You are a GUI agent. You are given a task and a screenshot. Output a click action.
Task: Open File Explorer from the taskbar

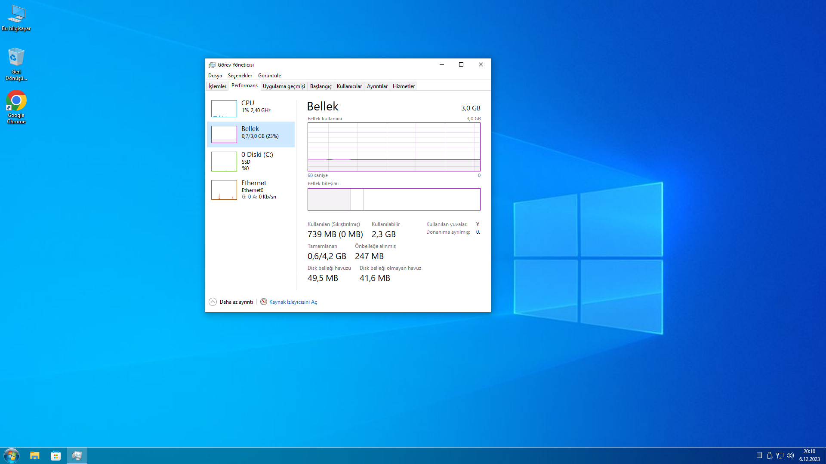click(34, 455)
